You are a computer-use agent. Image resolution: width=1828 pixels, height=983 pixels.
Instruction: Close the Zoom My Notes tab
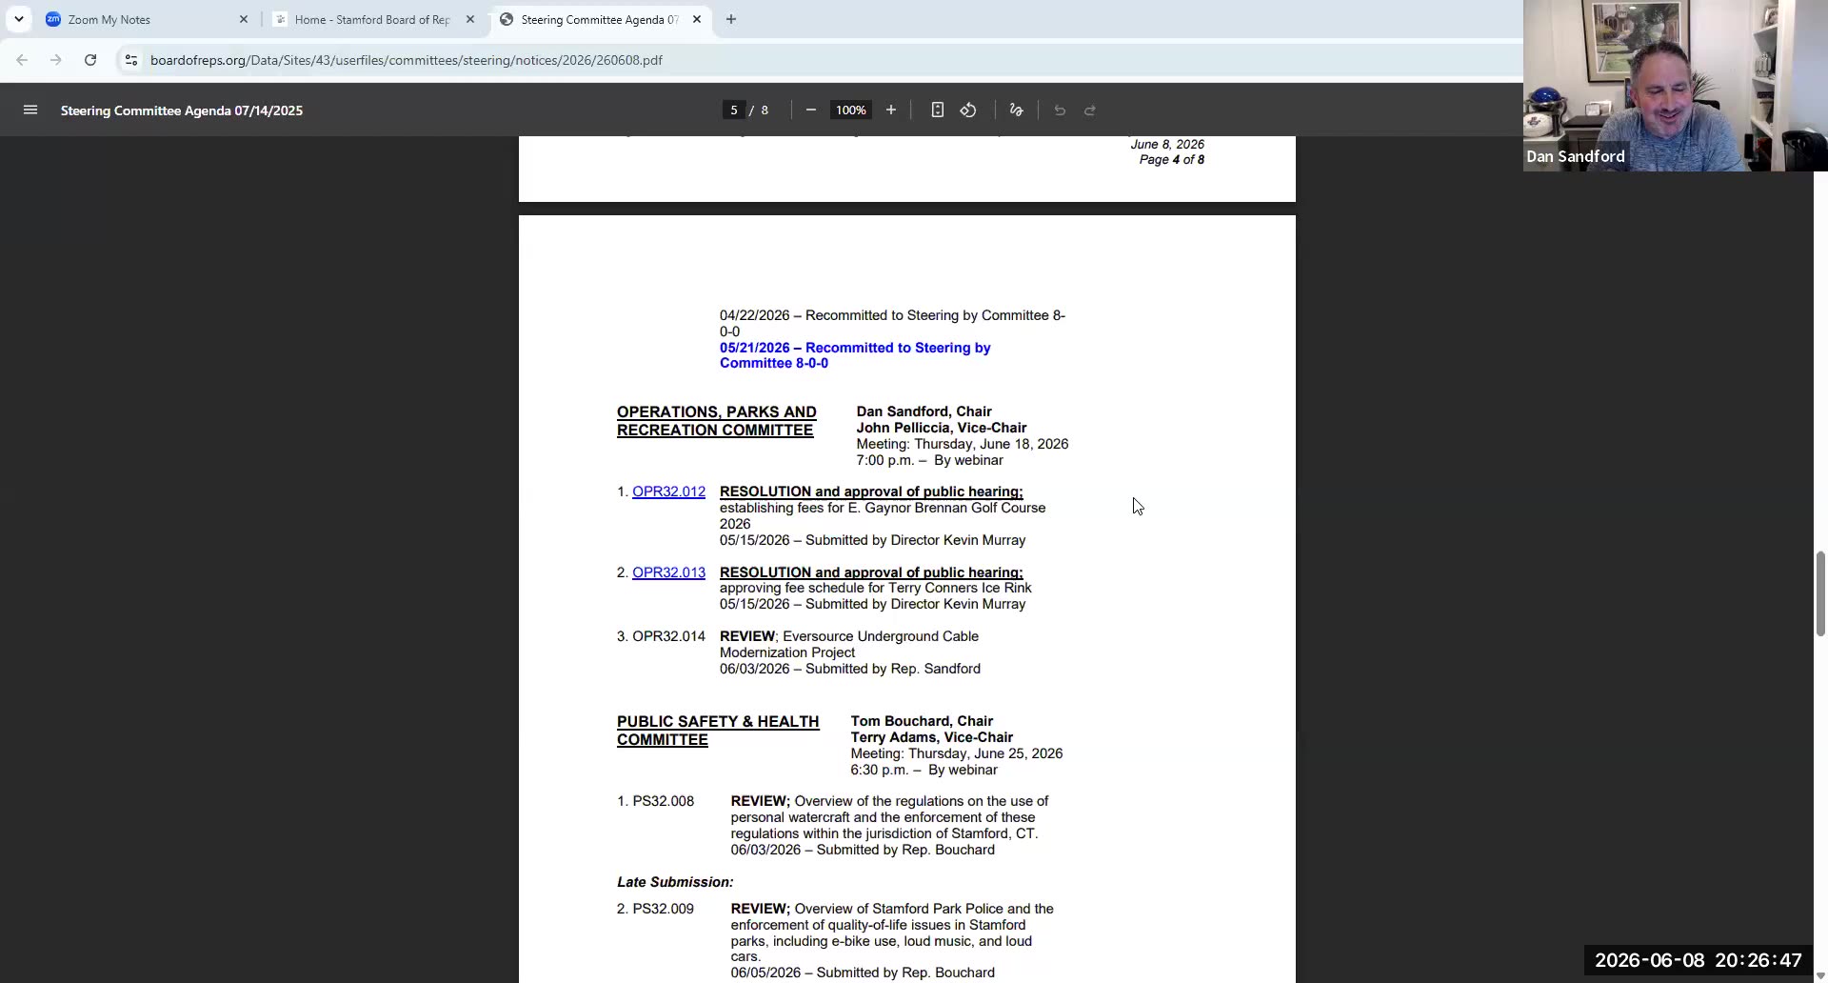click(243, 19)
